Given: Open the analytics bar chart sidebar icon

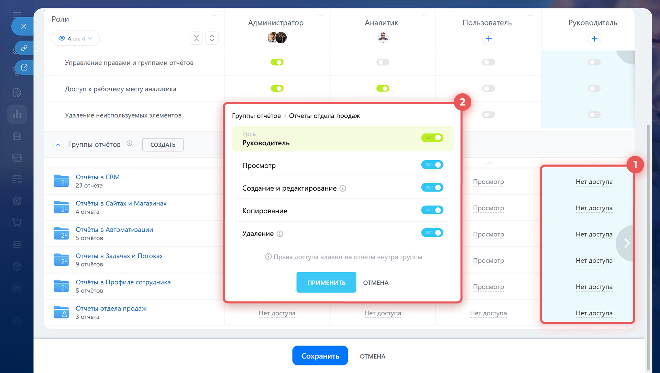Looking at the screenshot, I should [17, 114].
